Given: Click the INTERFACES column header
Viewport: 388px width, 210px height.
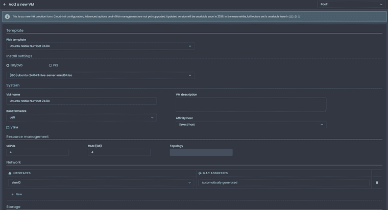Looking at the screenshot, I should tap(21, 173).
